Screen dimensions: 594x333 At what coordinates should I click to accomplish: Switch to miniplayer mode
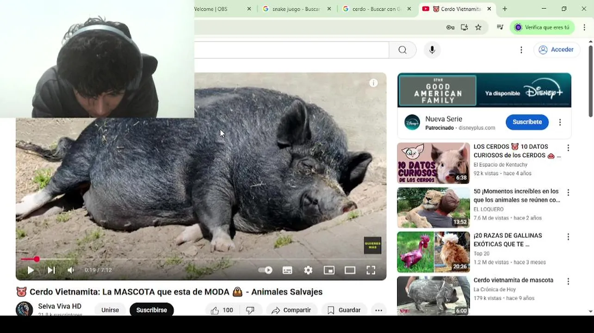tap(329, 270)
